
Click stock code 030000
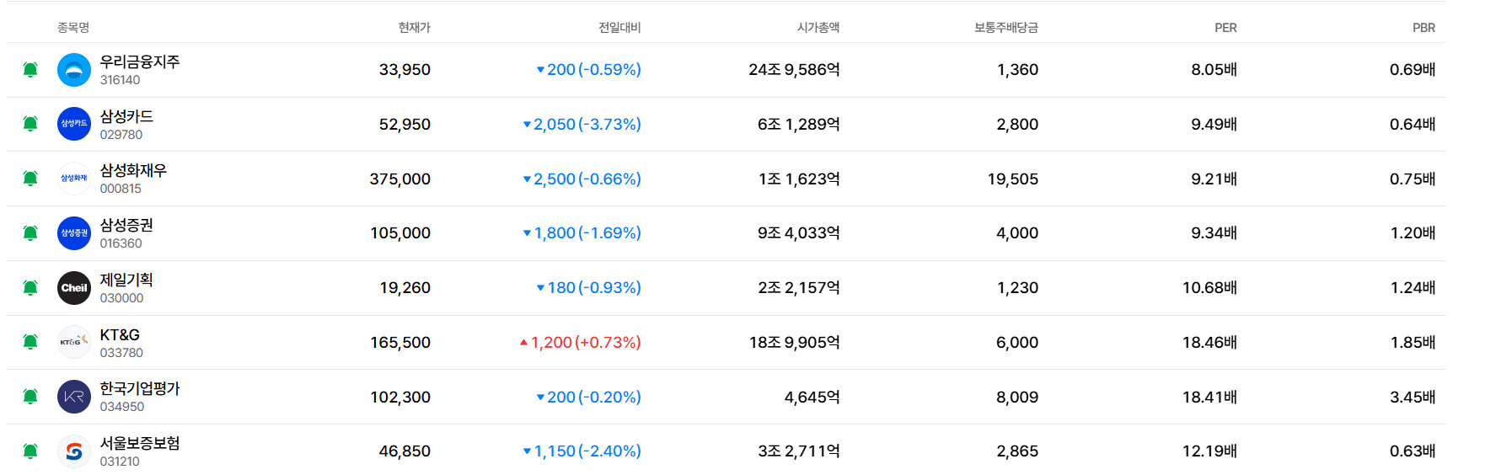click(121, 298)
